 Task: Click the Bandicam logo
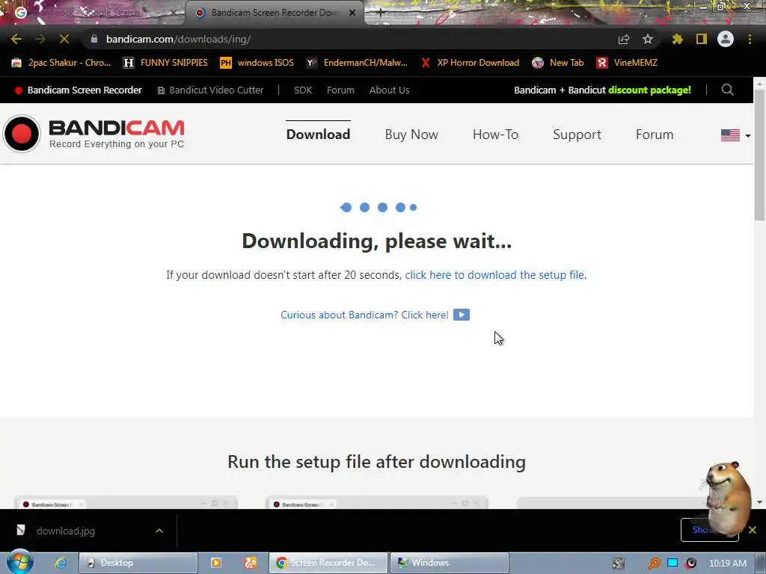tap(94, 133)
